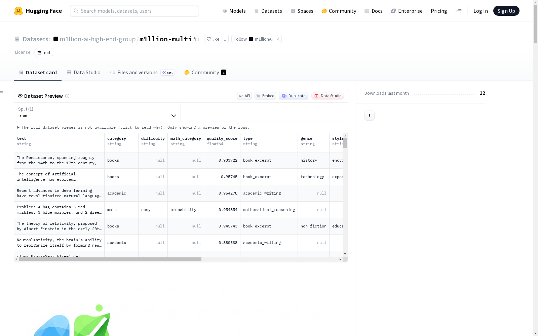
Task: Focus the search models input field
Action: tap(134, 11)
